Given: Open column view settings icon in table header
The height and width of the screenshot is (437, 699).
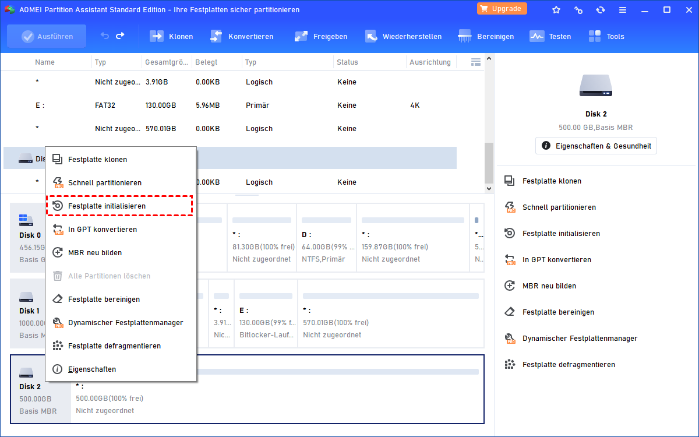Looking at the screenshot, I should (475, 62).
